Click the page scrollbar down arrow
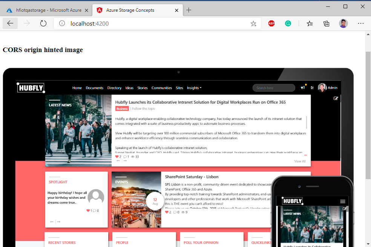The height and width of the screenshot is (247, 371). point(368,244)
